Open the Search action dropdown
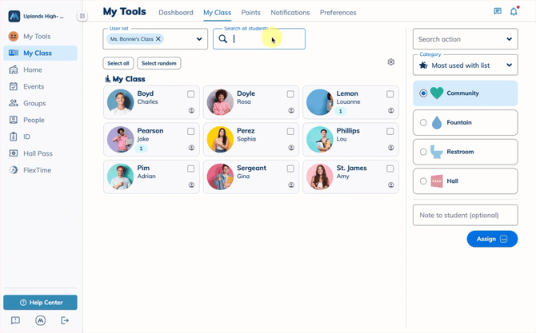 coord(510,39)
